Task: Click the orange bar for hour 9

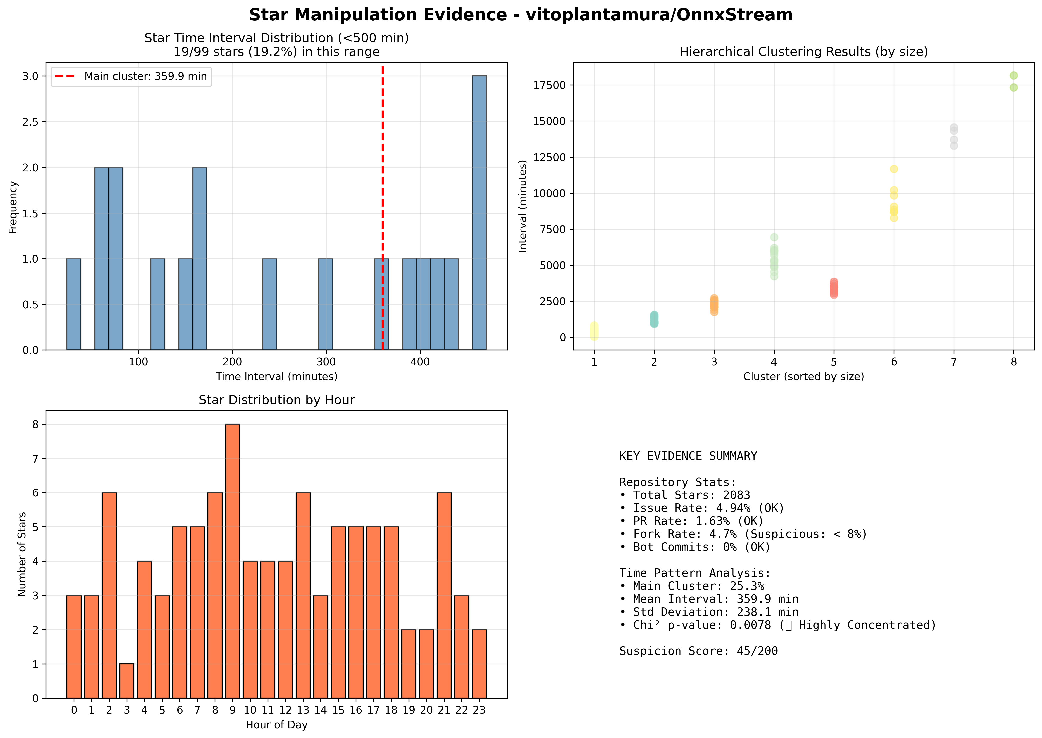Action: [x=232, y=561]
